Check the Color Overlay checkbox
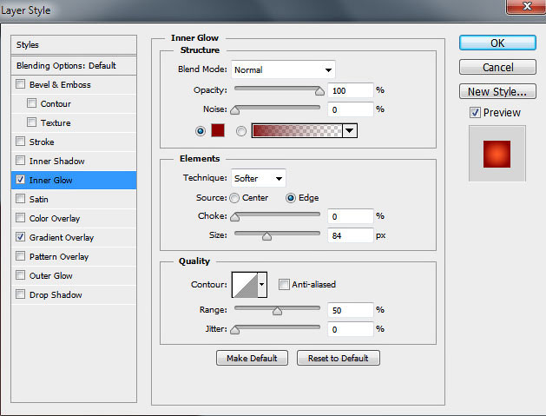This screenshot has height=416, width=546. pos(21,218)
